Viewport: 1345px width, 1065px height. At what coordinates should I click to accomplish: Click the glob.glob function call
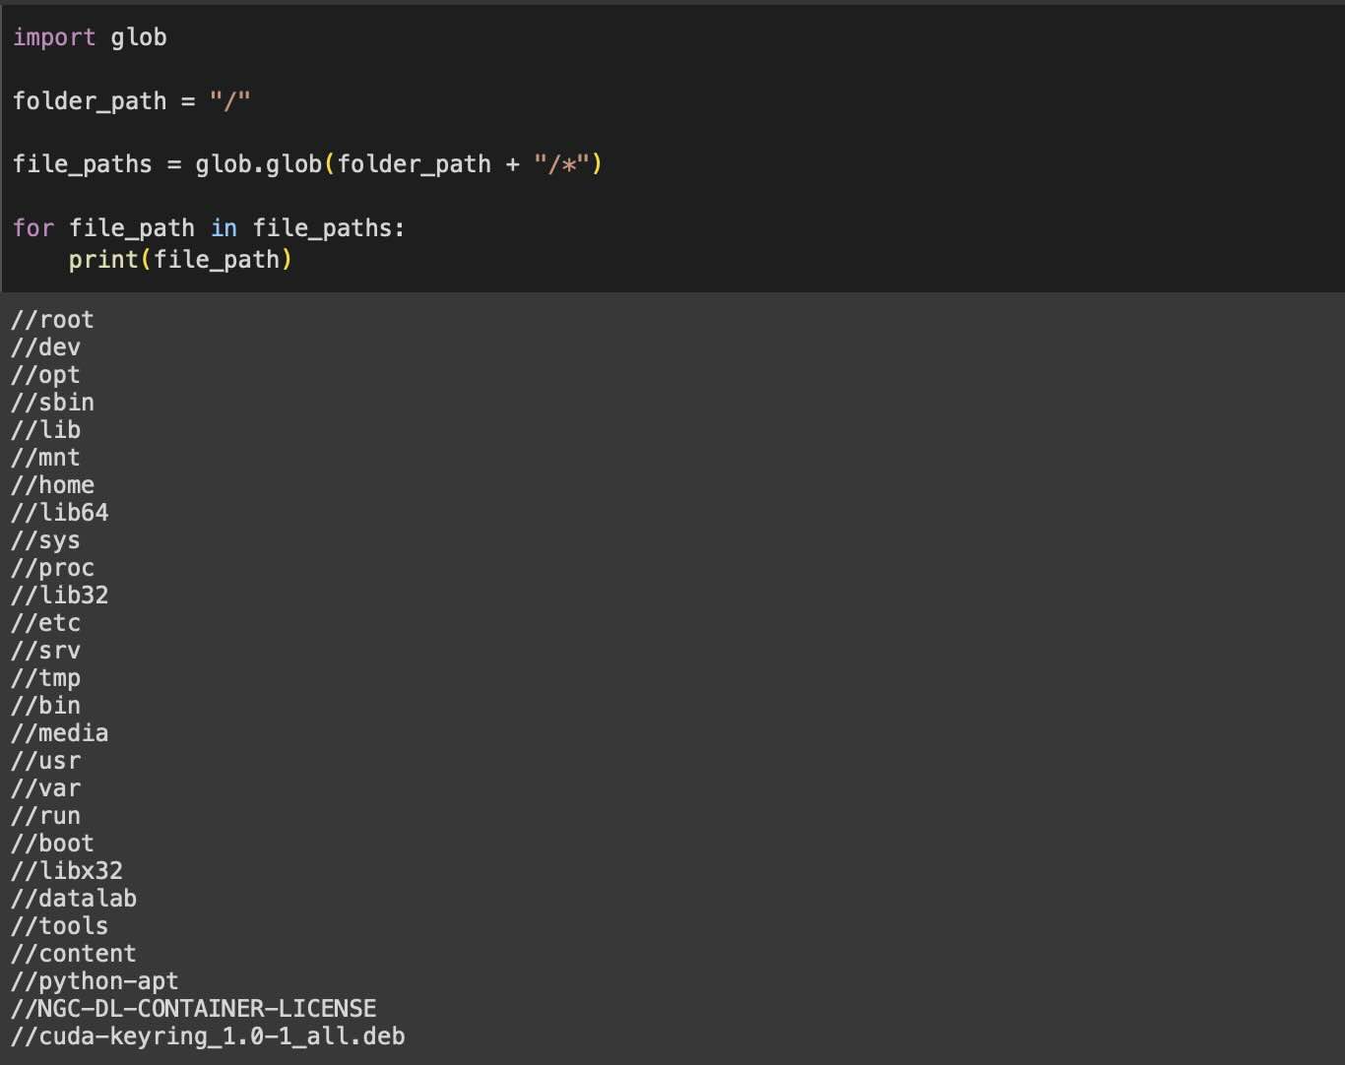(x=261, y=163)
